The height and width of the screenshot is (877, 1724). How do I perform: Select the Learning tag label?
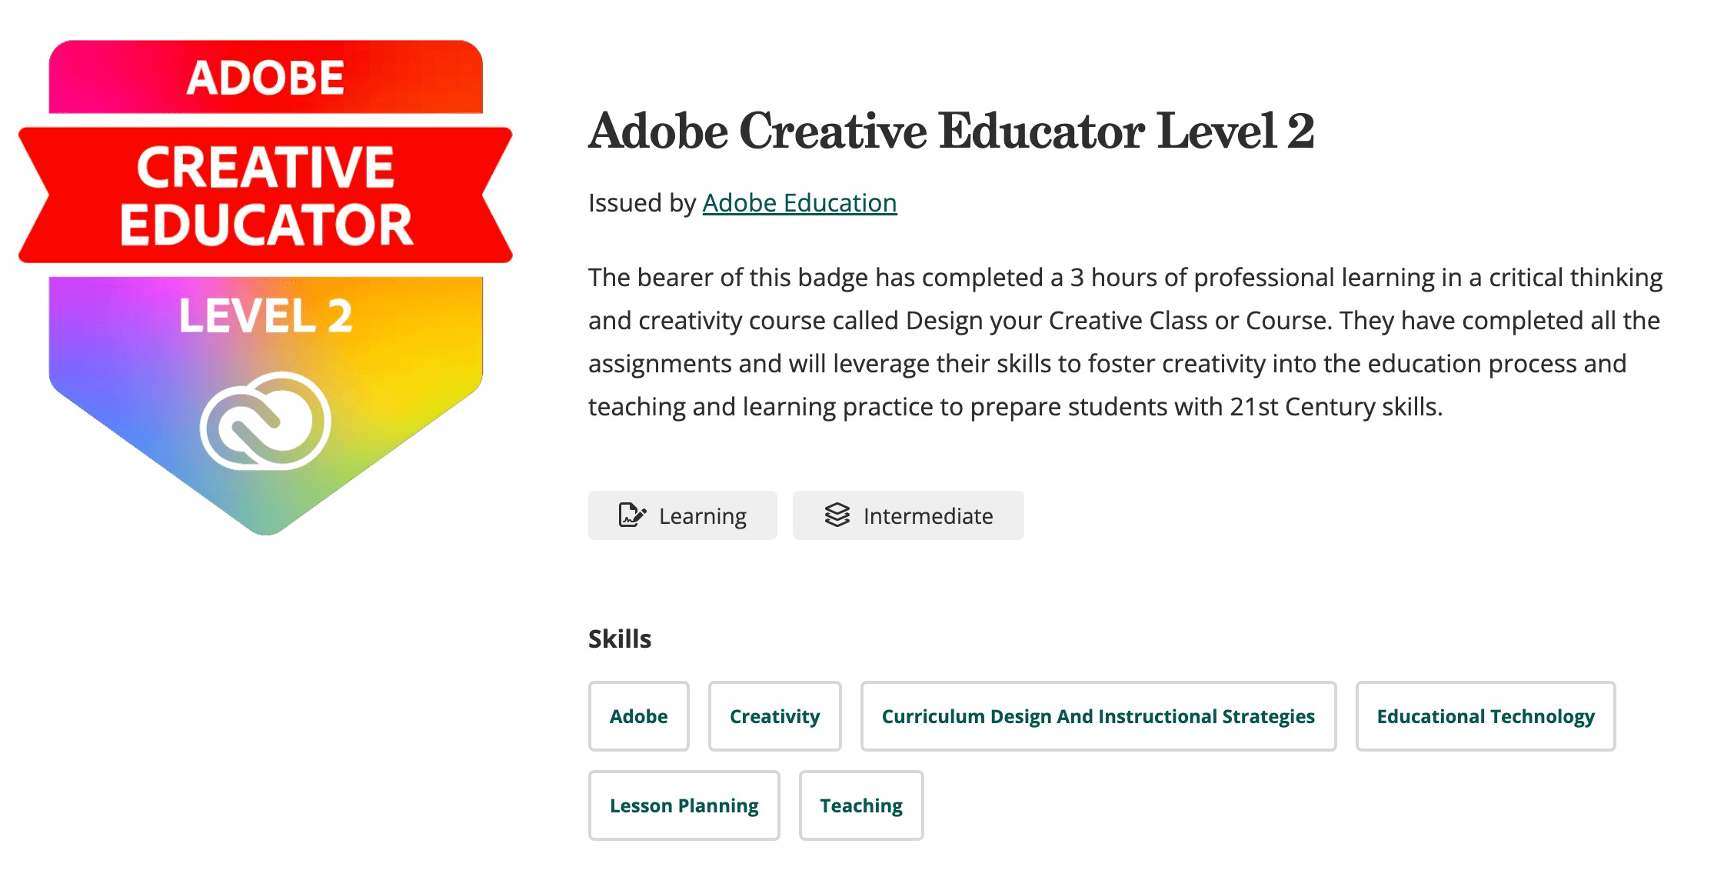point(702,516)
